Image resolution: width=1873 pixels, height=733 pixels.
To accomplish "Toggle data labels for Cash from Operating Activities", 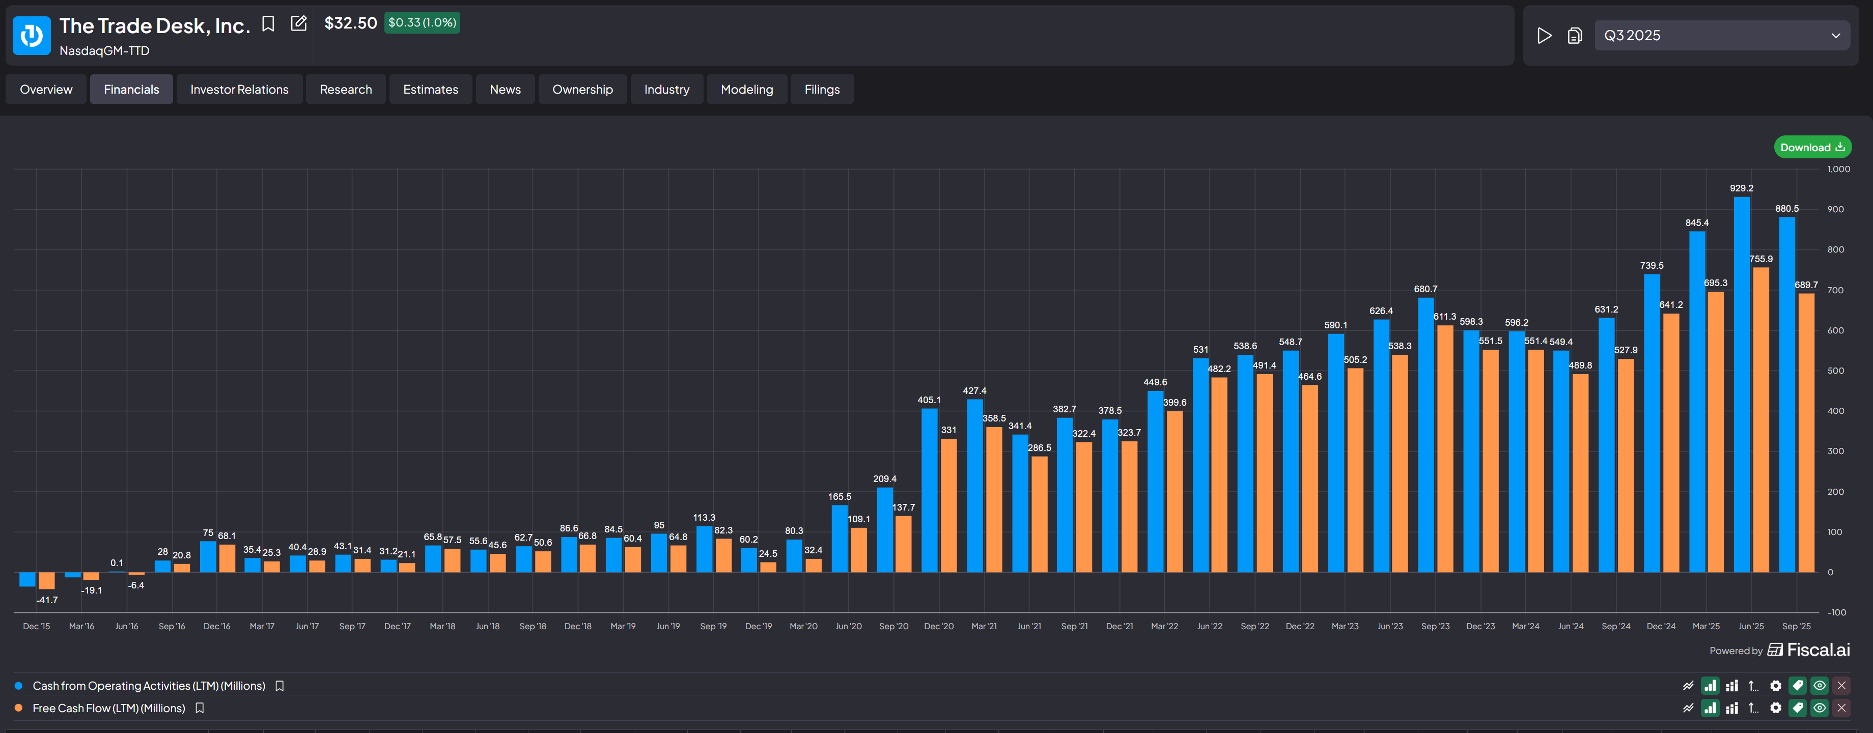I will pos(1797,686).
